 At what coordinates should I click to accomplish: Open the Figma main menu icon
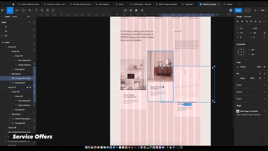(x=3, y=10)
